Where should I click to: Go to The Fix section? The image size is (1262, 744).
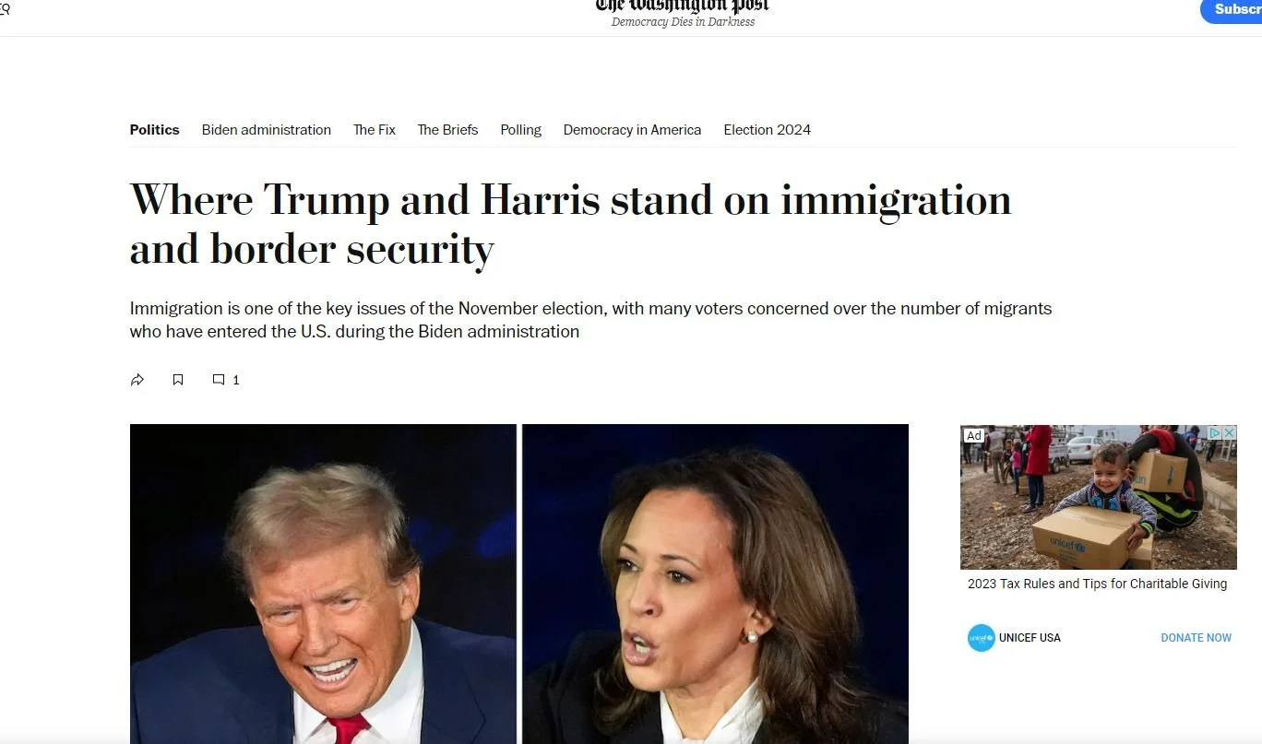pos(375,130)
